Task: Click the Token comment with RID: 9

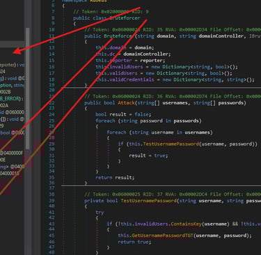Action: point(111,12)
